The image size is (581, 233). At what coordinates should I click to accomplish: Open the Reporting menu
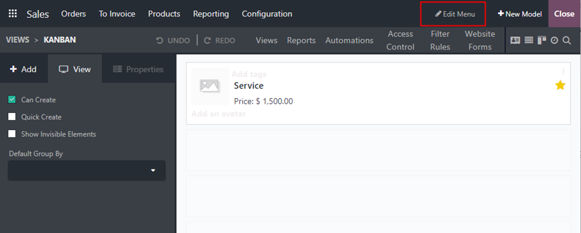click(x=211, y=13)
